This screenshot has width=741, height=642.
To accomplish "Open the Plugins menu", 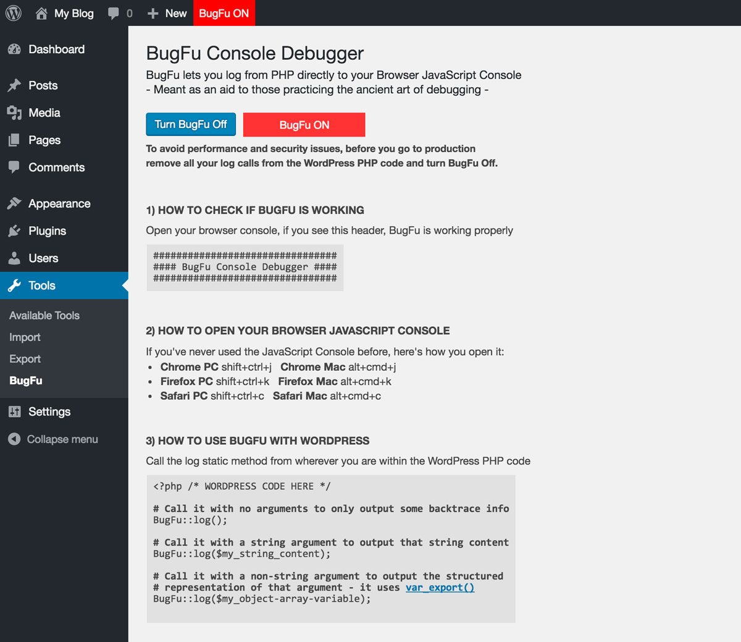I will point(64,231).
